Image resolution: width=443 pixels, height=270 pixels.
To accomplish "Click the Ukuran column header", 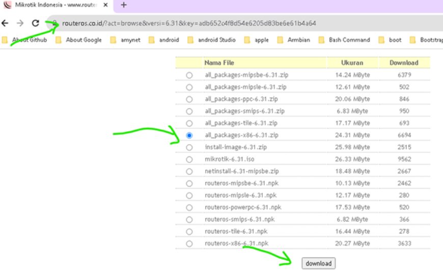I will pyautogui.click(x=352, y=63).
